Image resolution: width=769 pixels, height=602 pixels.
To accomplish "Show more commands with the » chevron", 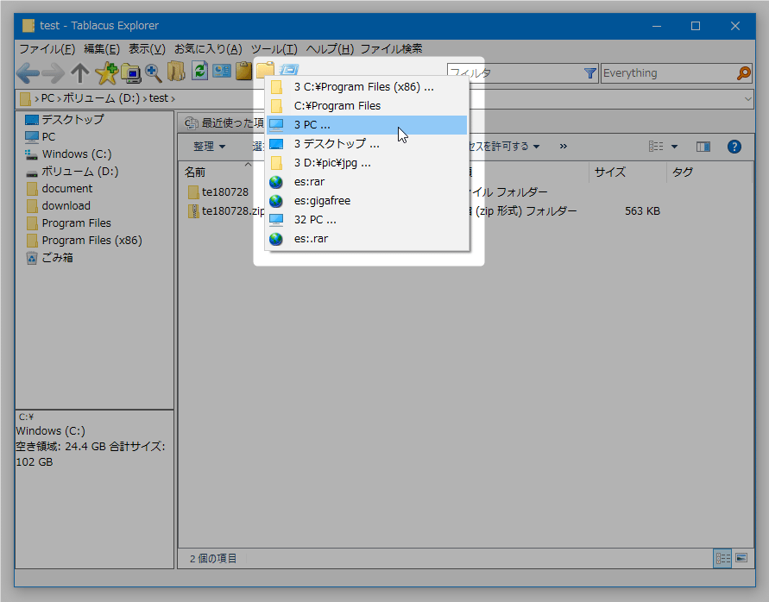I will (564, 146).
